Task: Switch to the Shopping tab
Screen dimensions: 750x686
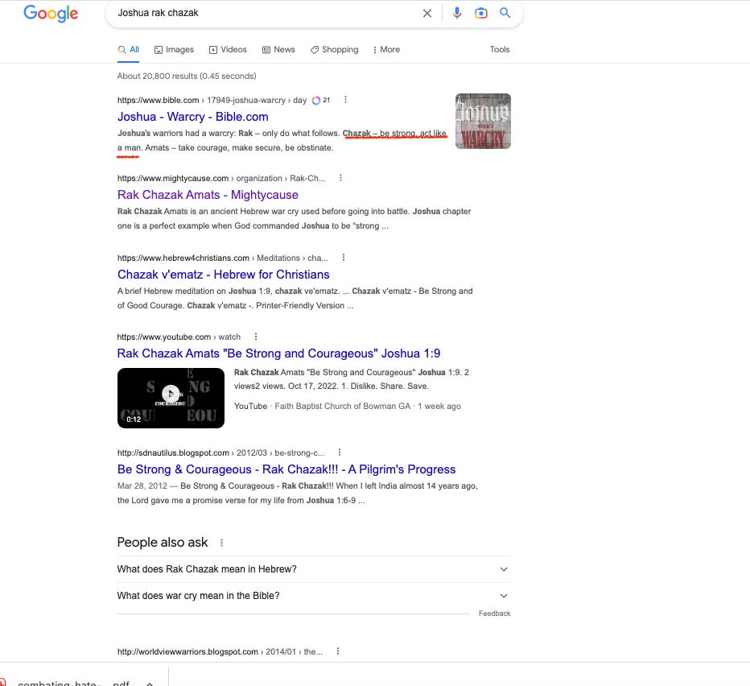Action: pos(334,49)
